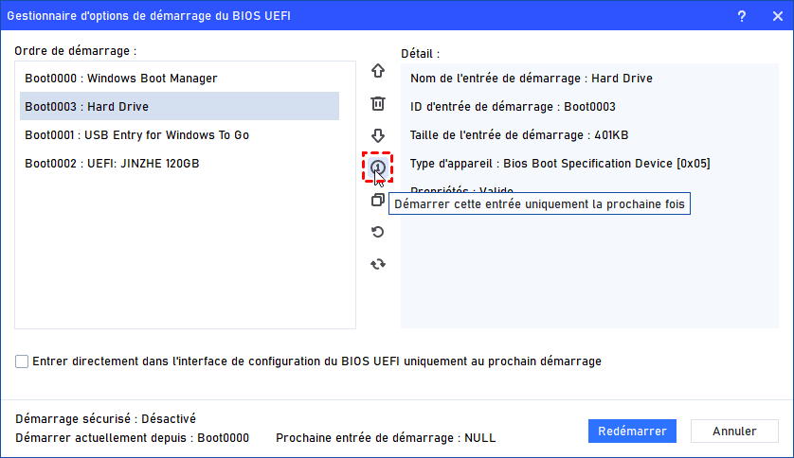Click the Redémarrer button

point(632,431)
